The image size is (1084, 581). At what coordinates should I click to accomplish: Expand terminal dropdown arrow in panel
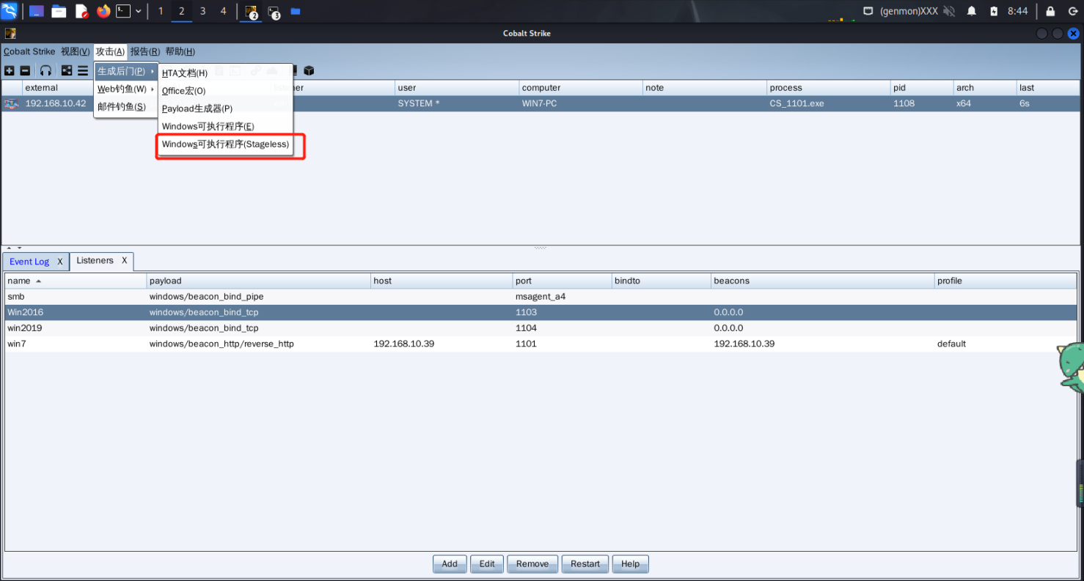coord(138,11)
